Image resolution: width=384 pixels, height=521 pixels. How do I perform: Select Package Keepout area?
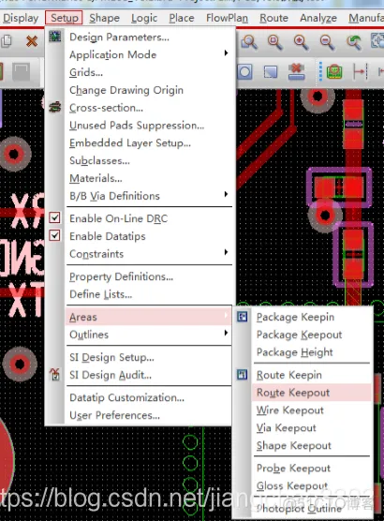click(299, 335)
